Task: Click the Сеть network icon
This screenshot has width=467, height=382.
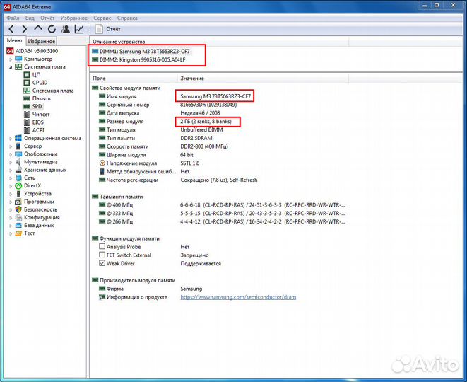Action: tap(18, 178)
